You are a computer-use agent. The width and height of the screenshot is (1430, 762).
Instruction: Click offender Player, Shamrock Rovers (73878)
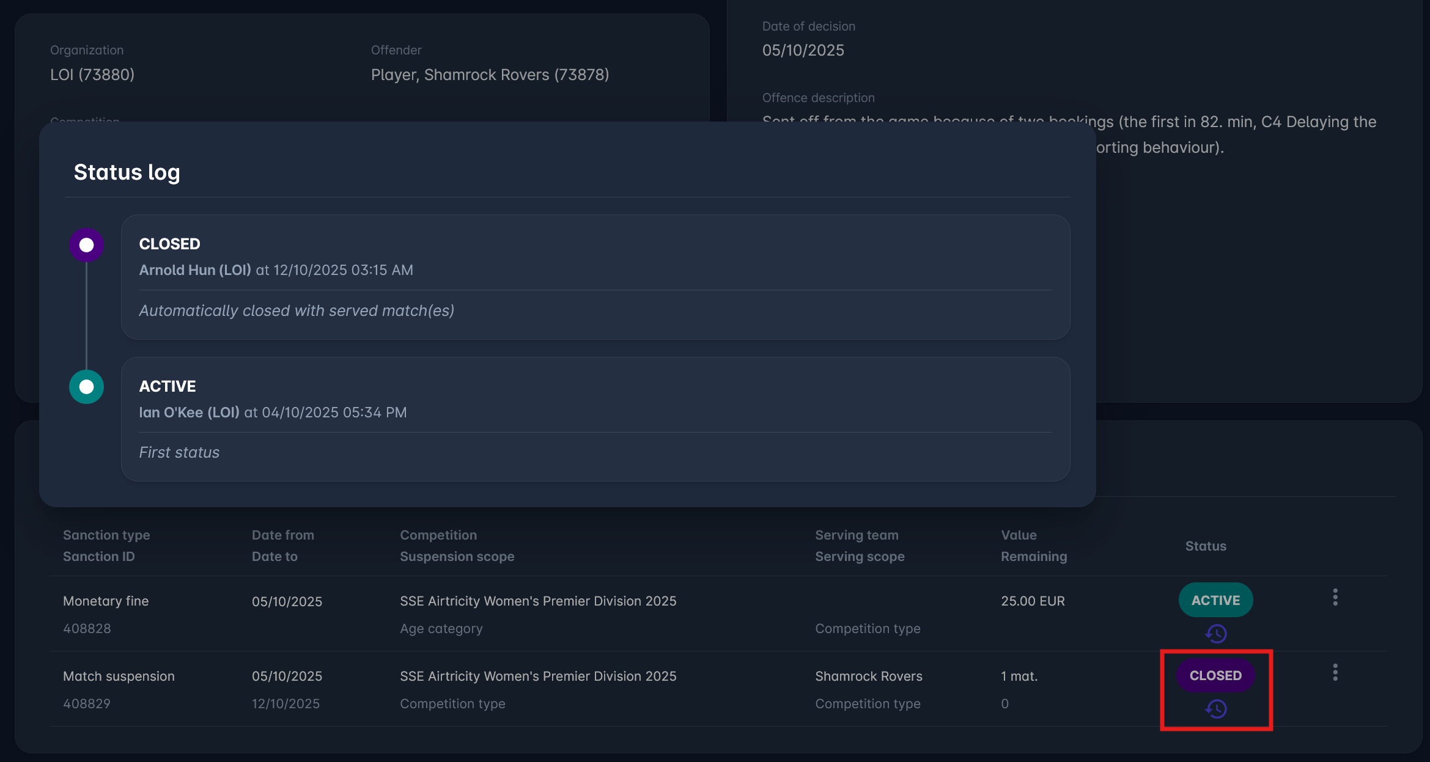coord(490,75)
